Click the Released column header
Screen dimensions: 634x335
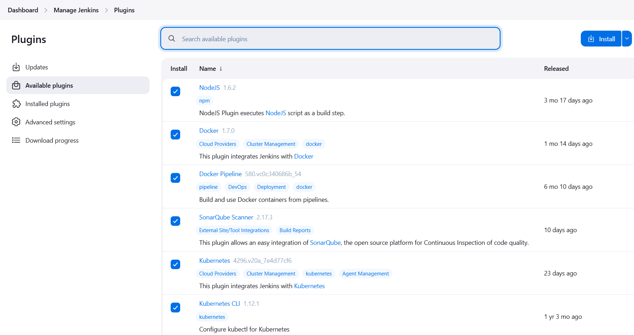click(556, 69)
